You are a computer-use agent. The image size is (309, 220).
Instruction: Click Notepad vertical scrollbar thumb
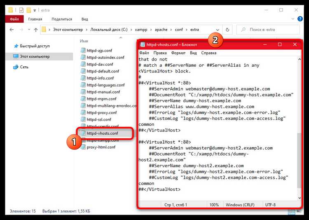pos(299,161)
